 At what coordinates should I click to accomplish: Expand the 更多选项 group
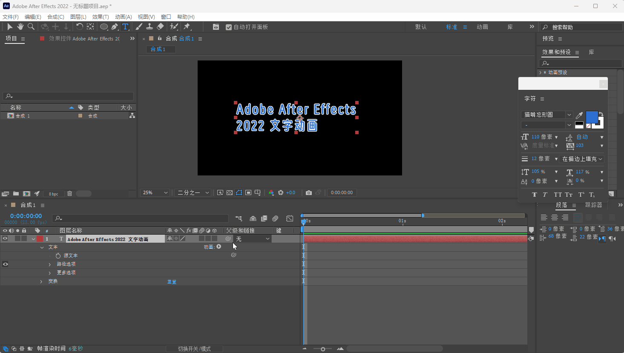pyautogui.click(x=50, y=273)
